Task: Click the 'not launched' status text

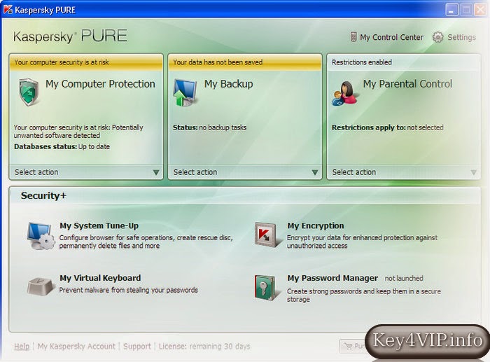Action: click(x=404, y=278)
